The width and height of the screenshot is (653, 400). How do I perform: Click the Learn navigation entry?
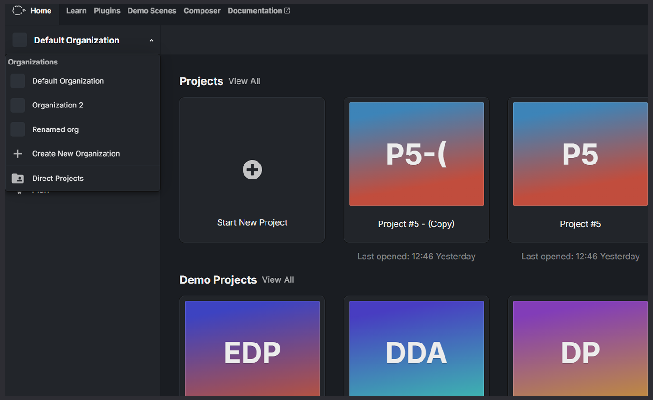point(76,10)
